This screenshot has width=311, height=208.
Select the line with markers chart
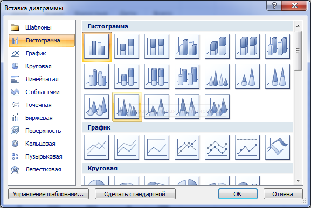point(187,147)
